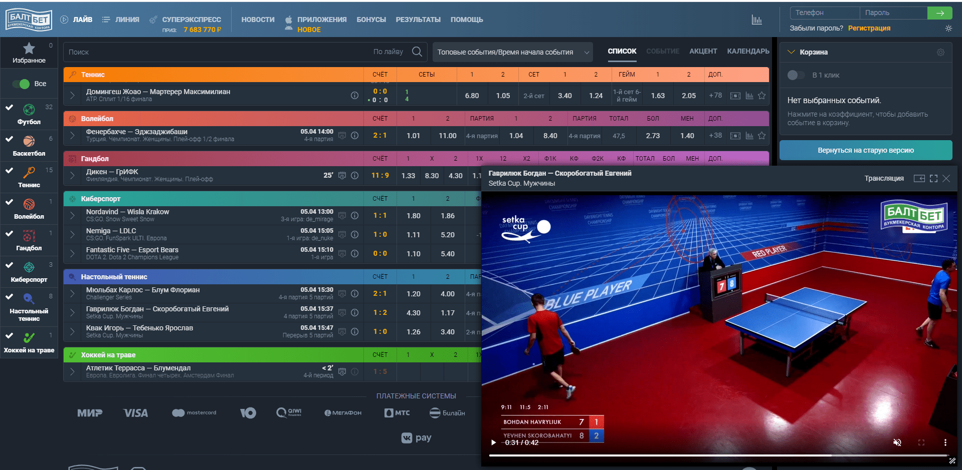The width and height of the screenshot is (962, 470).
Task: Click the Tennis header racket icon
Action: (x=72, y=75)
